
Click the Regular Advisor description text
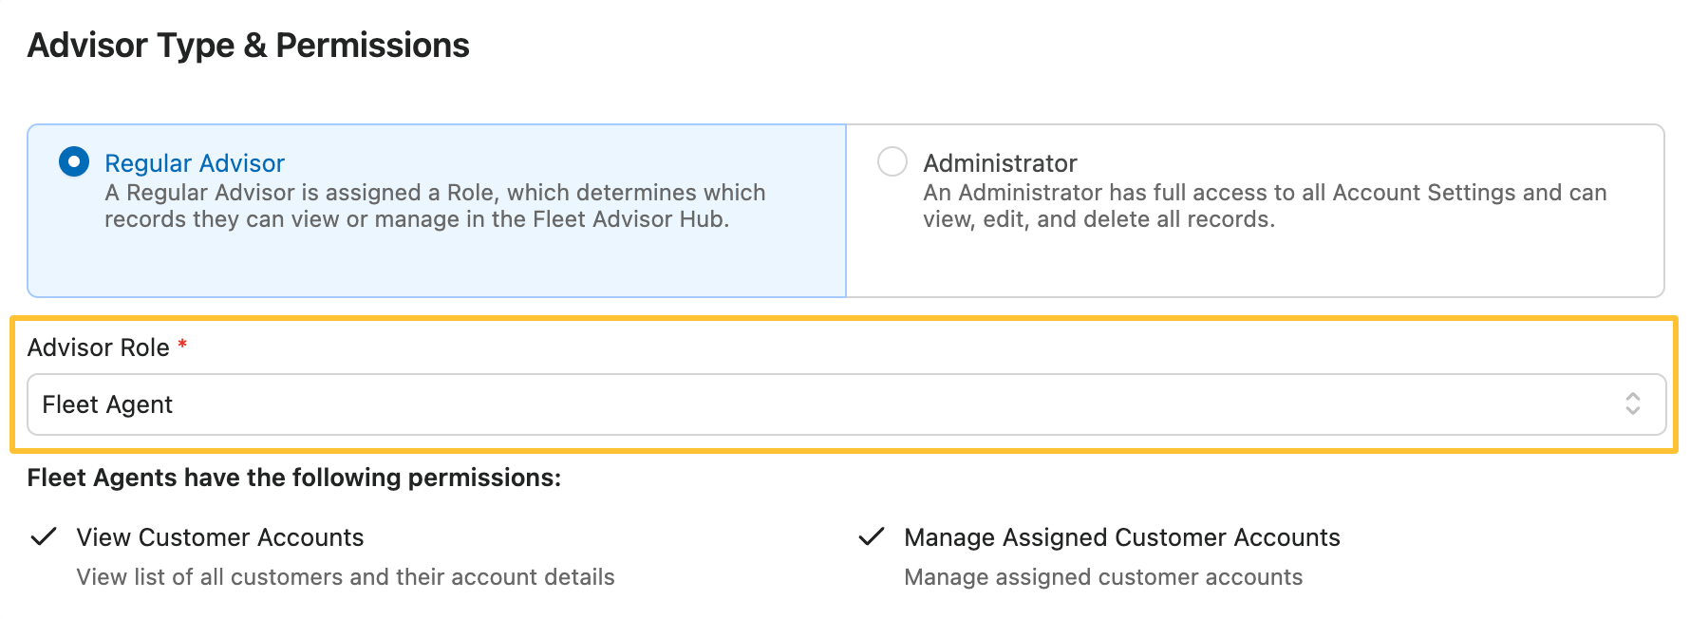[x=434, y=206]
